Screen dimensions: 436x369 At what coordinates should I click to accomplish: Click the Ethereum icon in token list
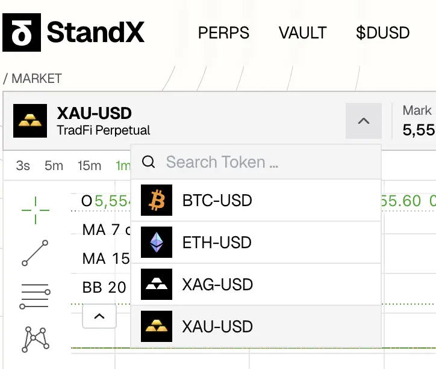(x=157, y=243)
